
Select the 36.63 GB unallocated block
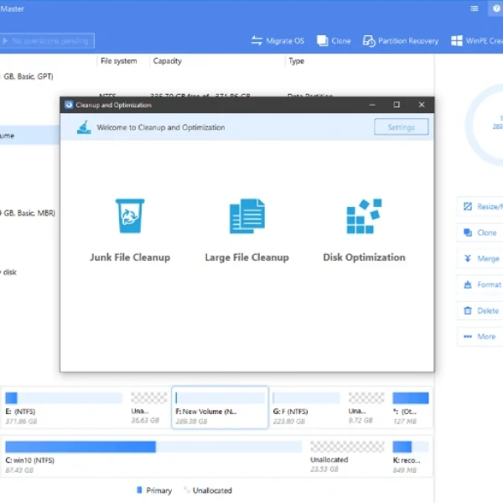coord(149,407)
